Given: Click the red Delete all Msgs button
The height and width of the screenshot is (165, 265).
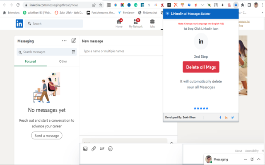Looking at the screenshot, I should 201,67.
